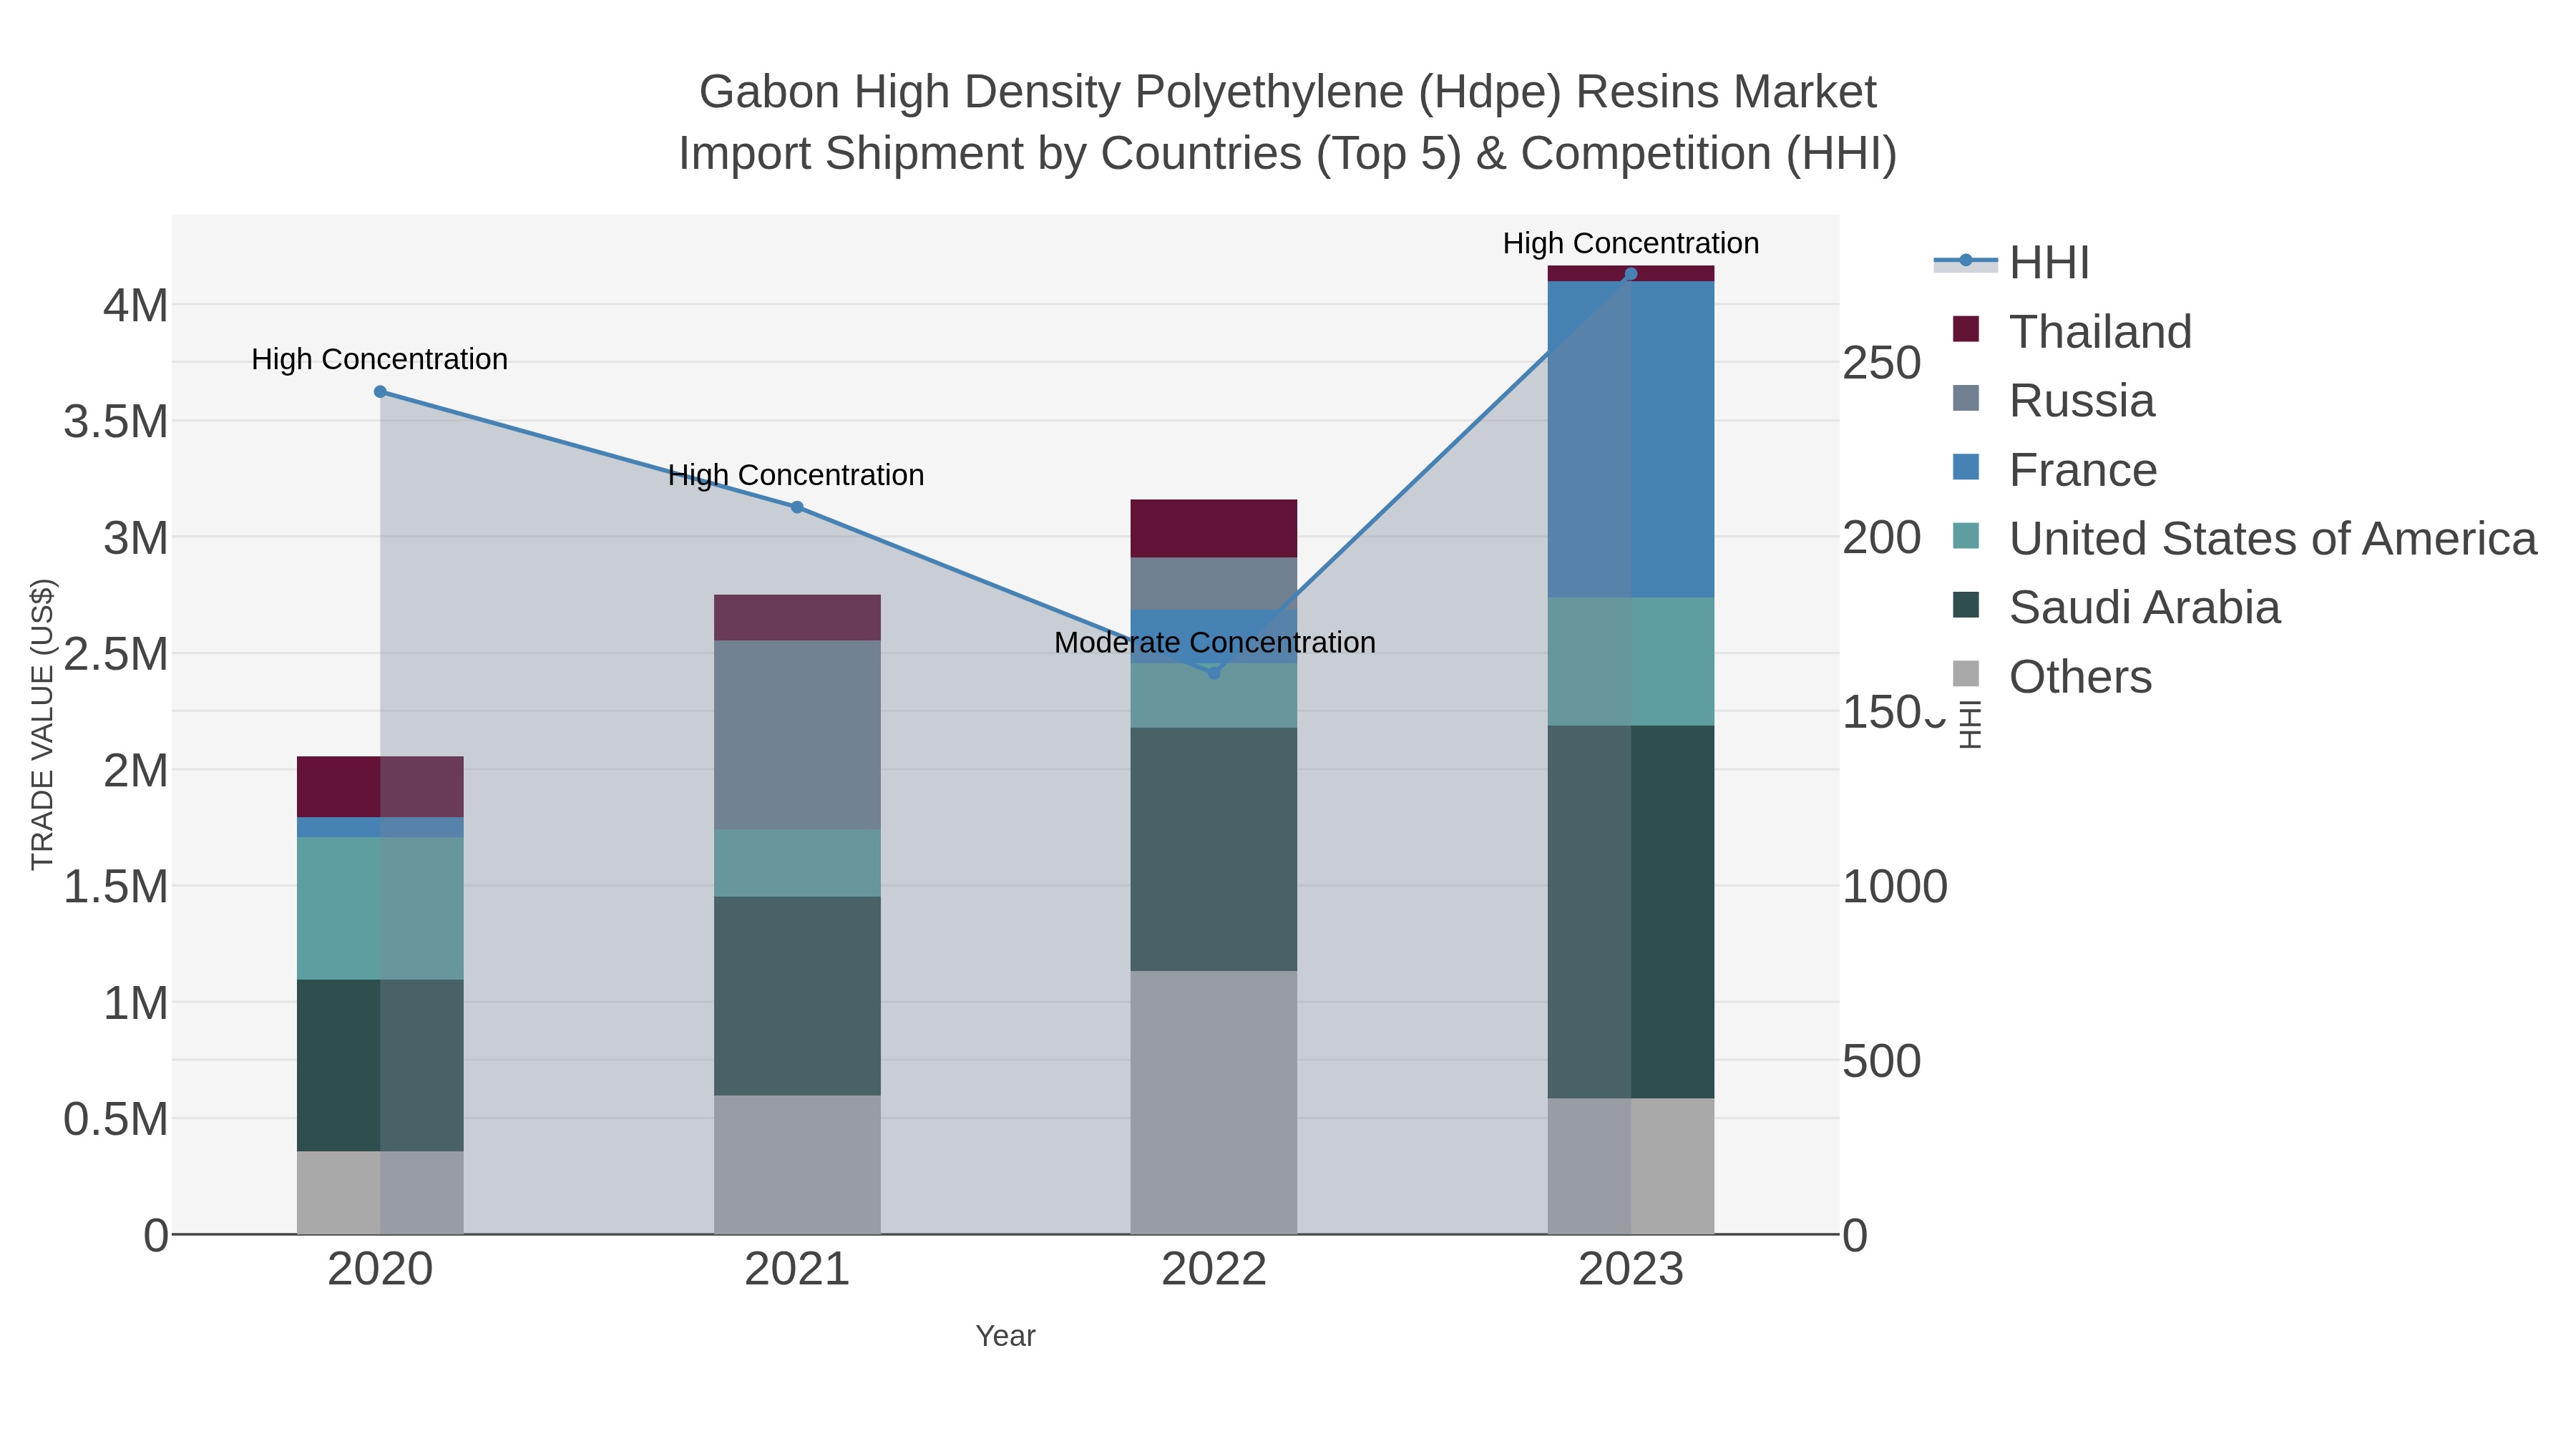Select the 2022 HHI data point
2576x1449 pixels.
[x=1214, y=673]
